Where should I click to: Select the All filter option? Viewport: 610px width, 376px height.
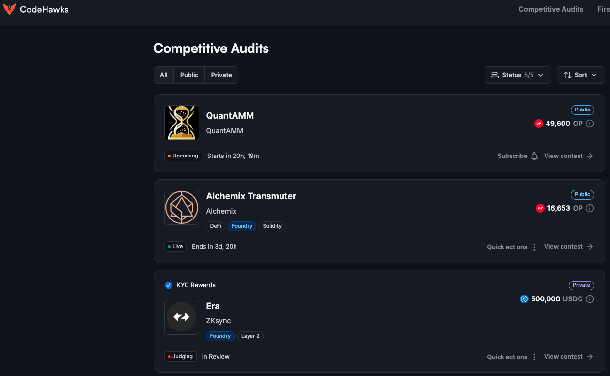(164, 75)
